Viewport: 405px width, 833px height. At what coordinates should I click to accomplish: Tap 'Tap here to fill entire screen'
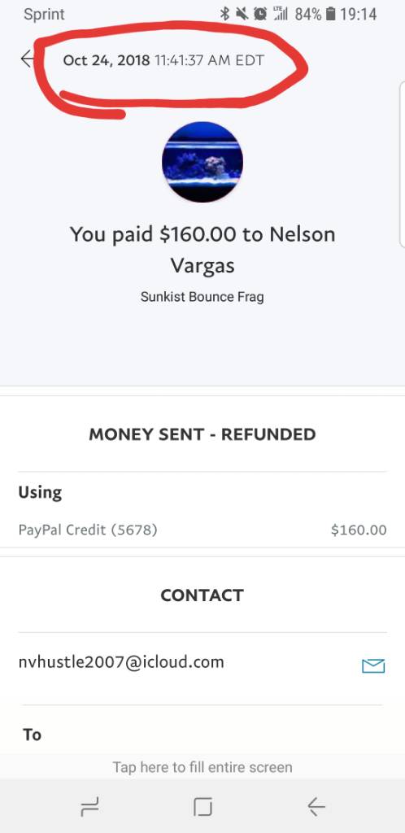pos(202,767)
